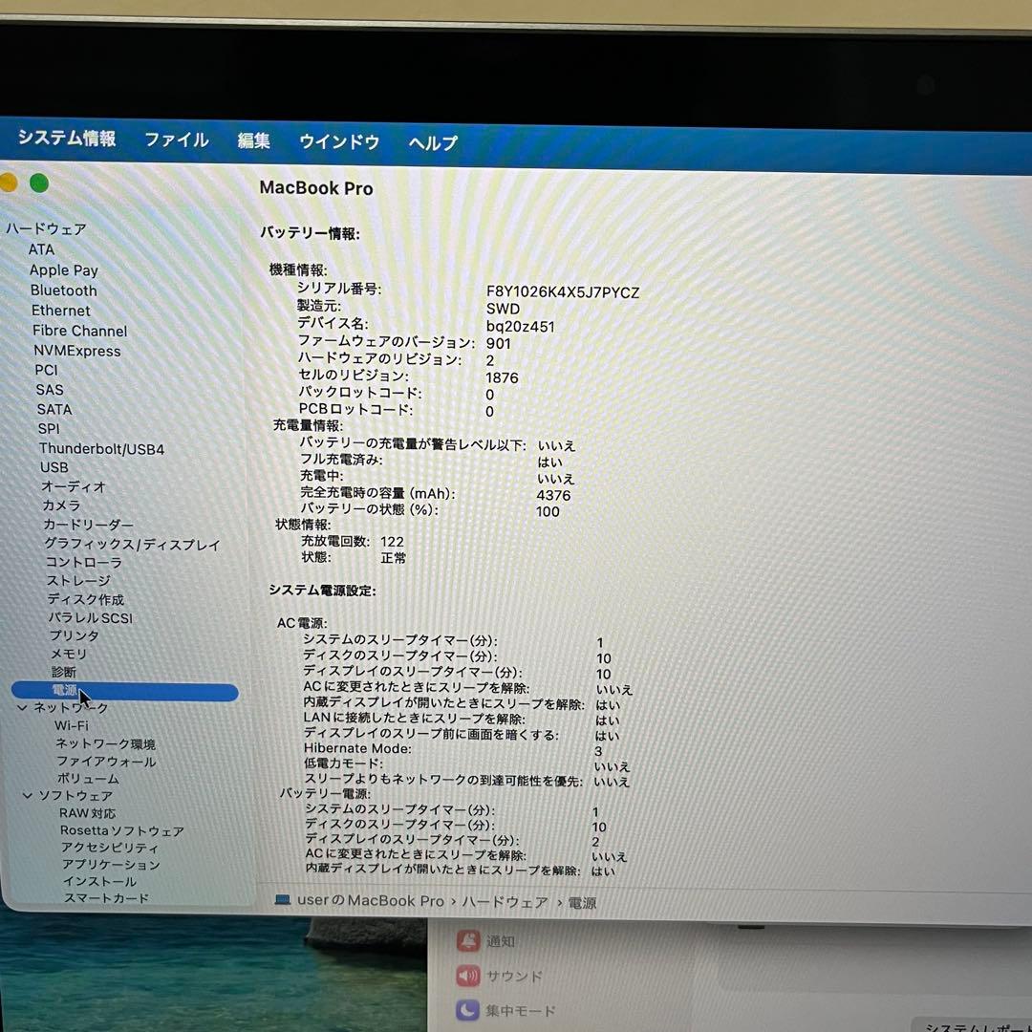Select インストール in the sidebar
The width and height of the screenshot is (1032, 1032).
(99, 881)
